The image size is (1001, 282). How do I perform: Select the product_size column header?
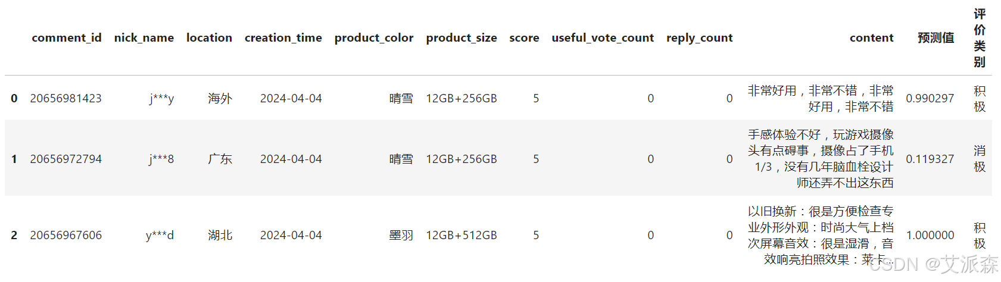tap(461, 38)
